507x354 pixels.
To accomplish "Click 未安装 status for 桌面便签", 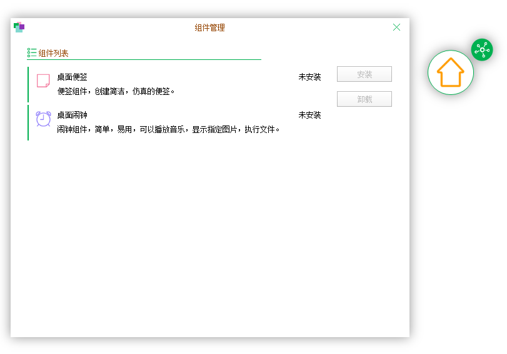I will tap(309, 77).
